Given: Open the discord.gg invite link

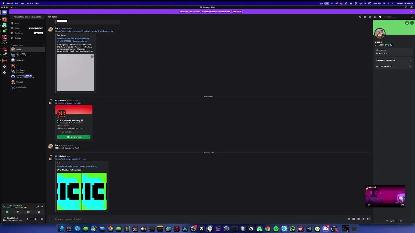Looking at the screenshot, I should click(x=68, y=103).
